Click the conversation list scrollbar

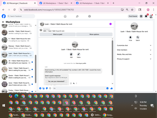pos(35,69)
